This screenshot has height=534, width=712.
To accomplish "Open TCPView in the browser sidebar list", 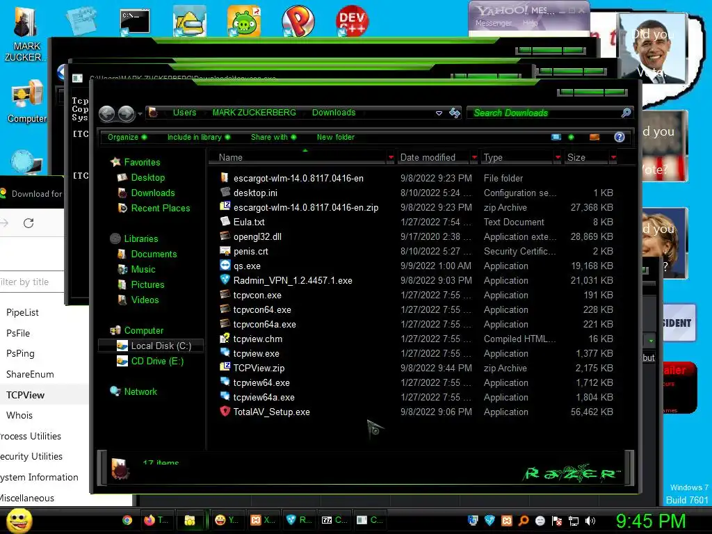I will [x=26, y=395].
